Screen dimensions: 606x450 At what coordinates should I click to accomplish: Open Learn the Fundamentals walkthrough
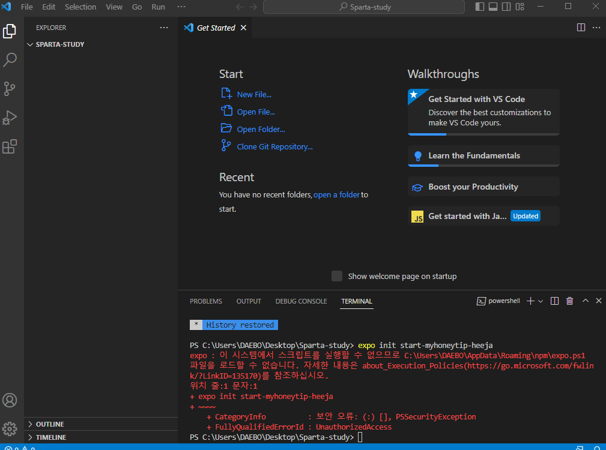(x=483, y=156)
